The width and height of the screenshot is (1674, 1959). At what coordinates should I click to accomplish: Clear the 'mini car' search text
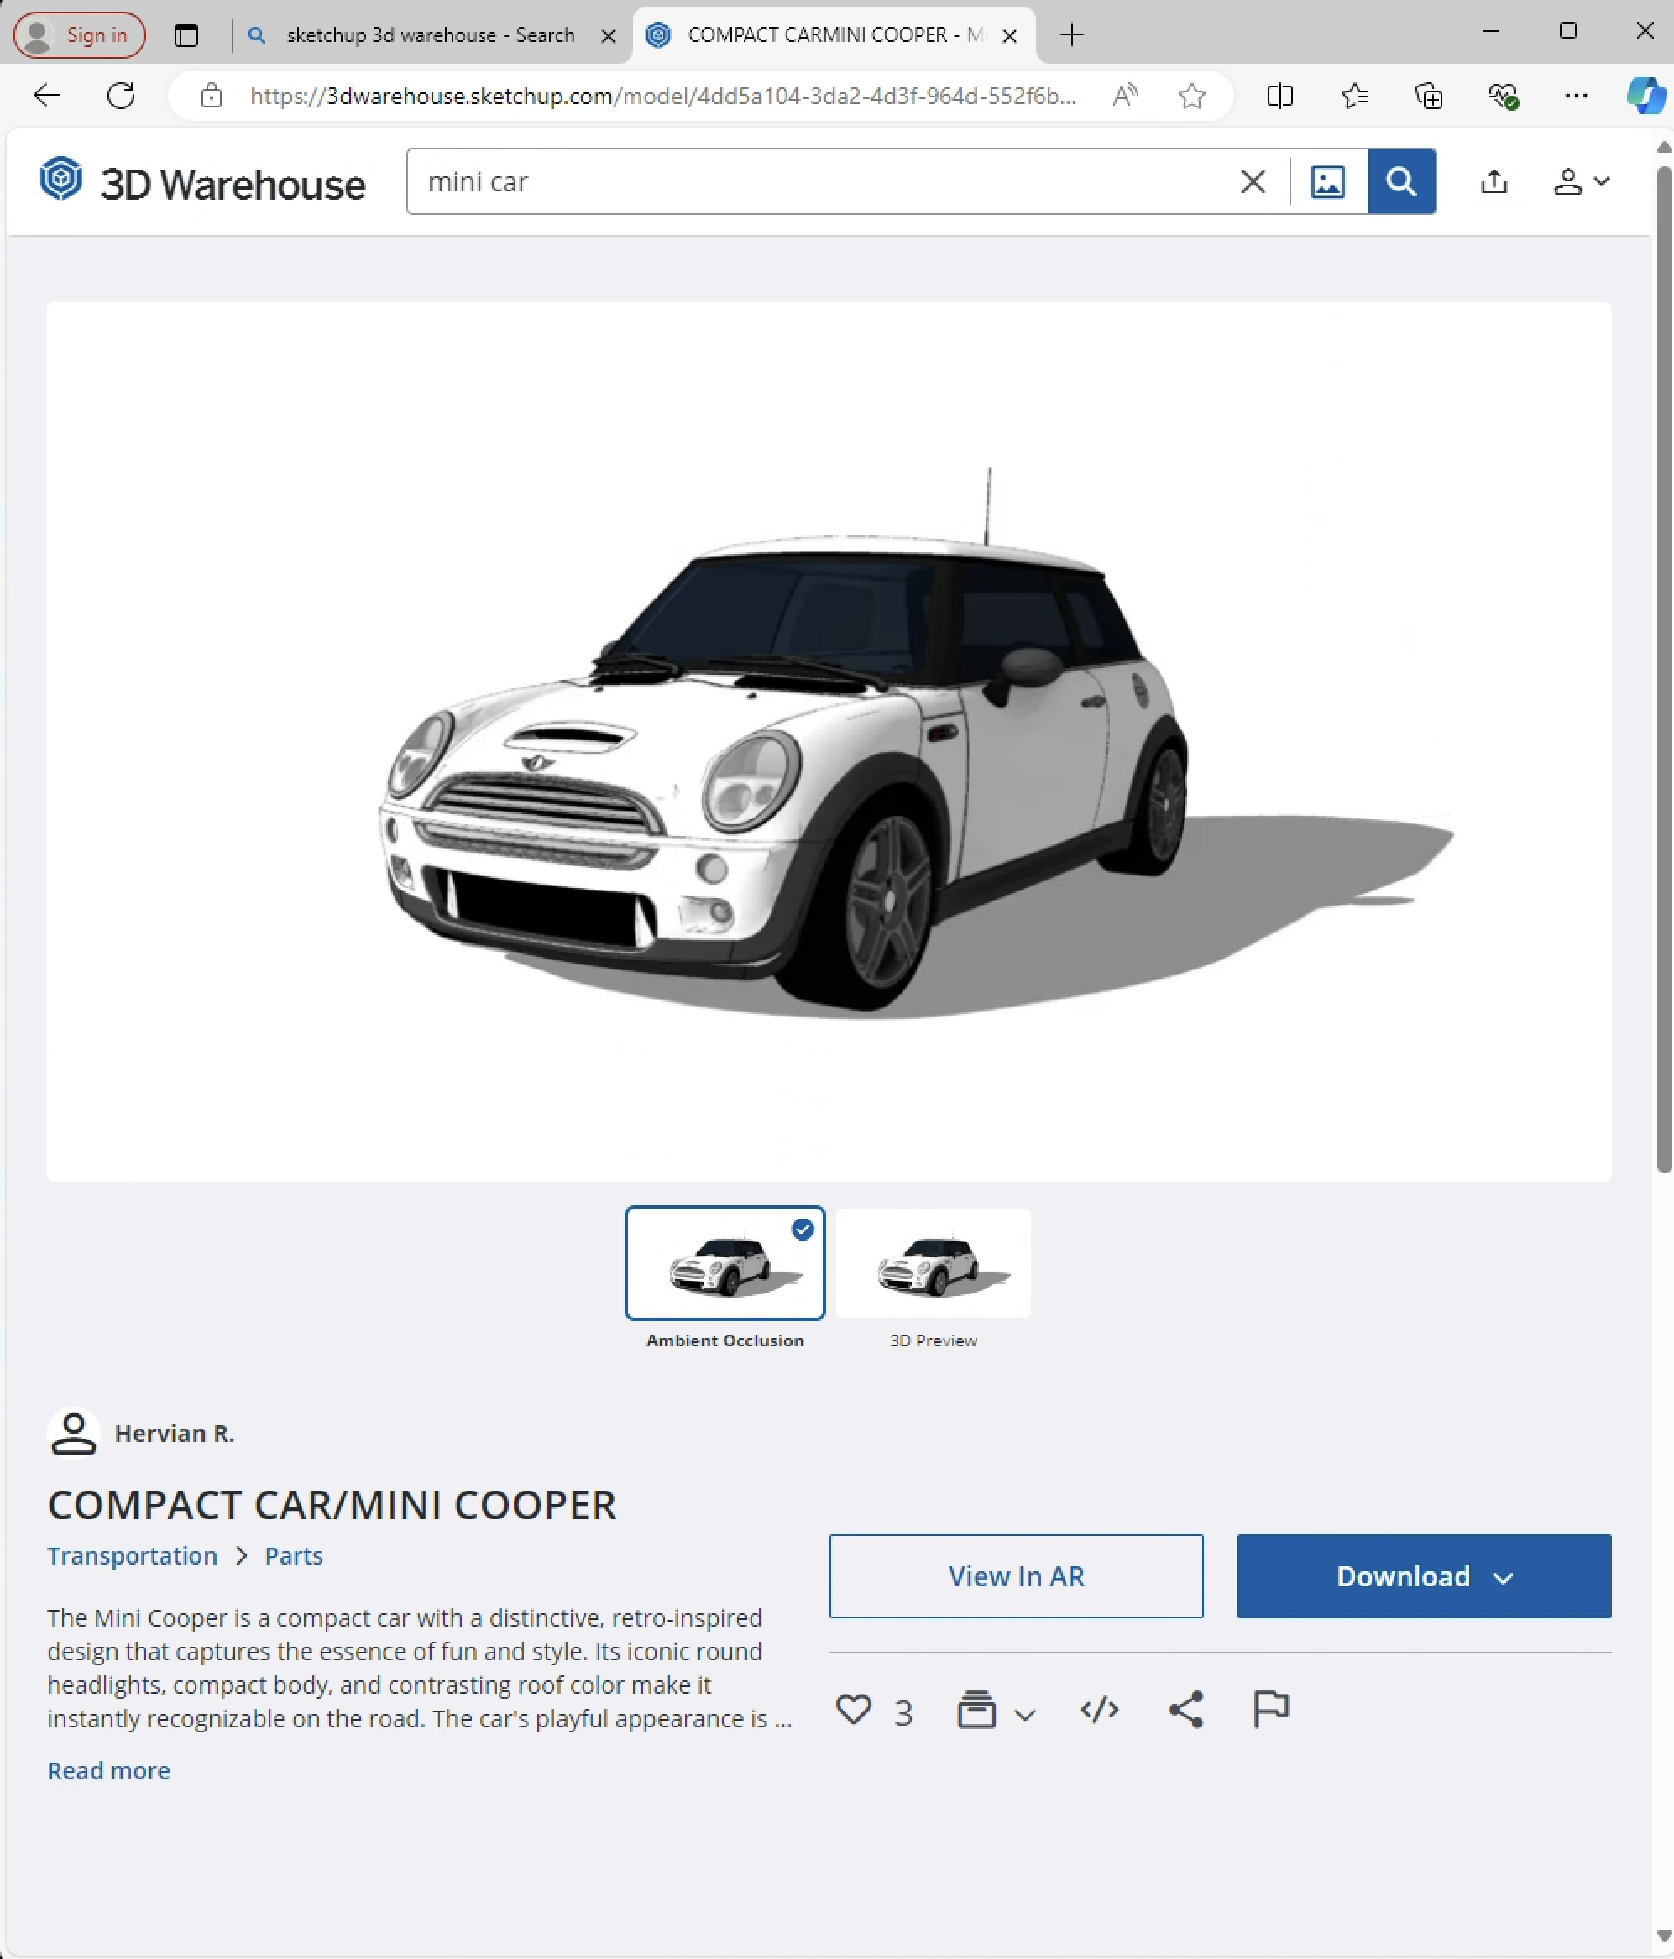(x=1253, y=181)
